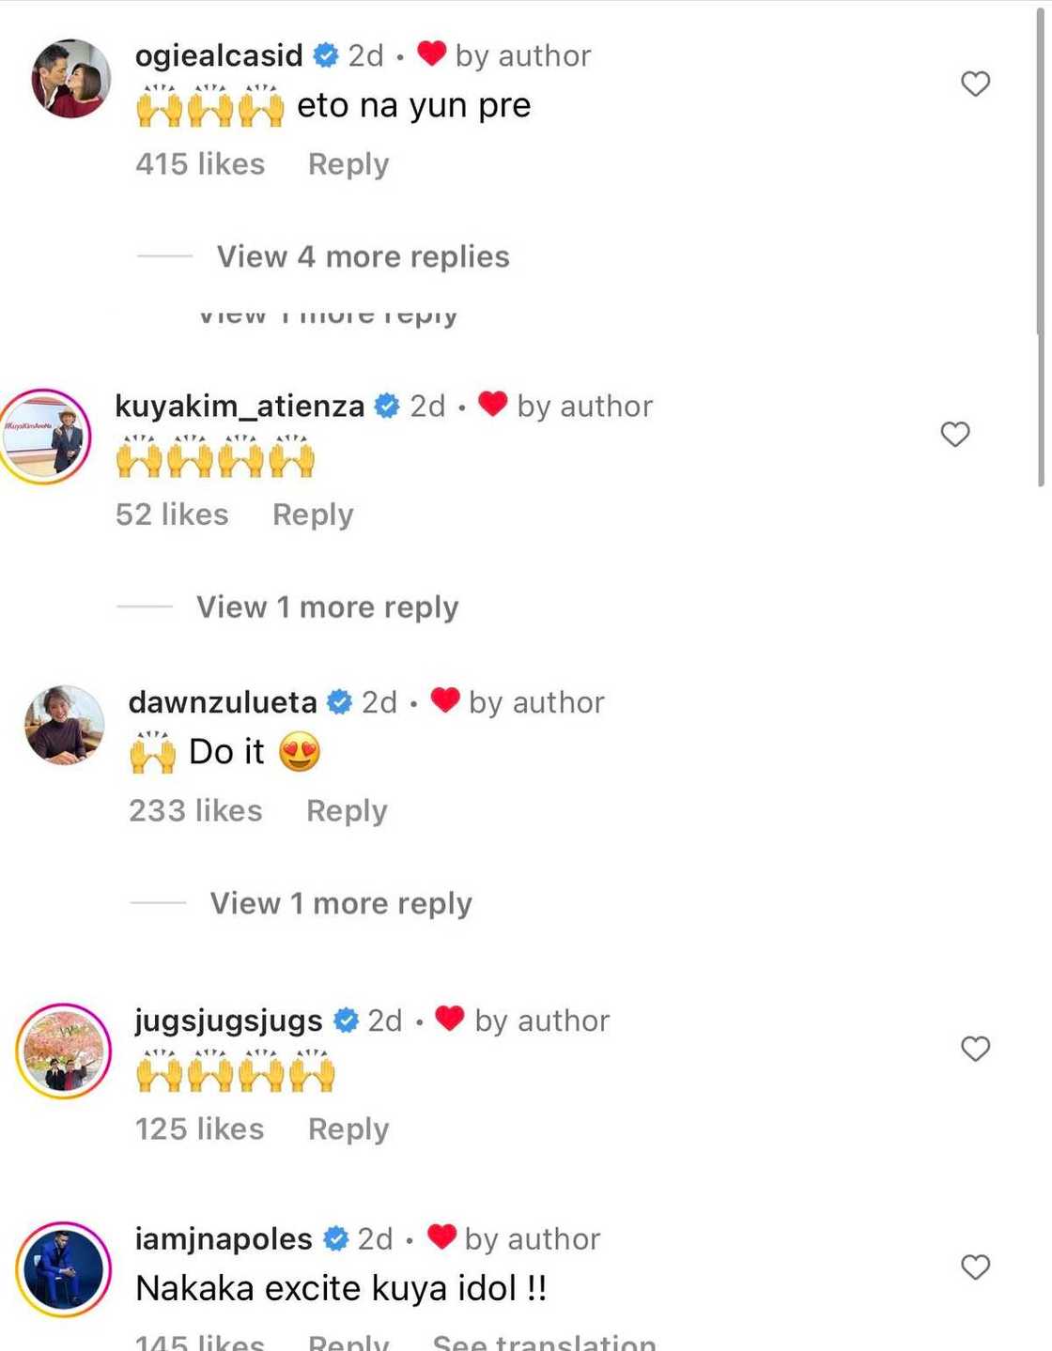This screenshot has width=1052, height=1351.
Task: Click the vertical scrollbar on the right
Action: pos(1040,244)
